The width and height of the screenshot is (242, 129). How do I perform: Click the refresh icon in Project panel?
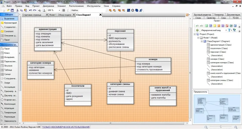click(197, 30)
